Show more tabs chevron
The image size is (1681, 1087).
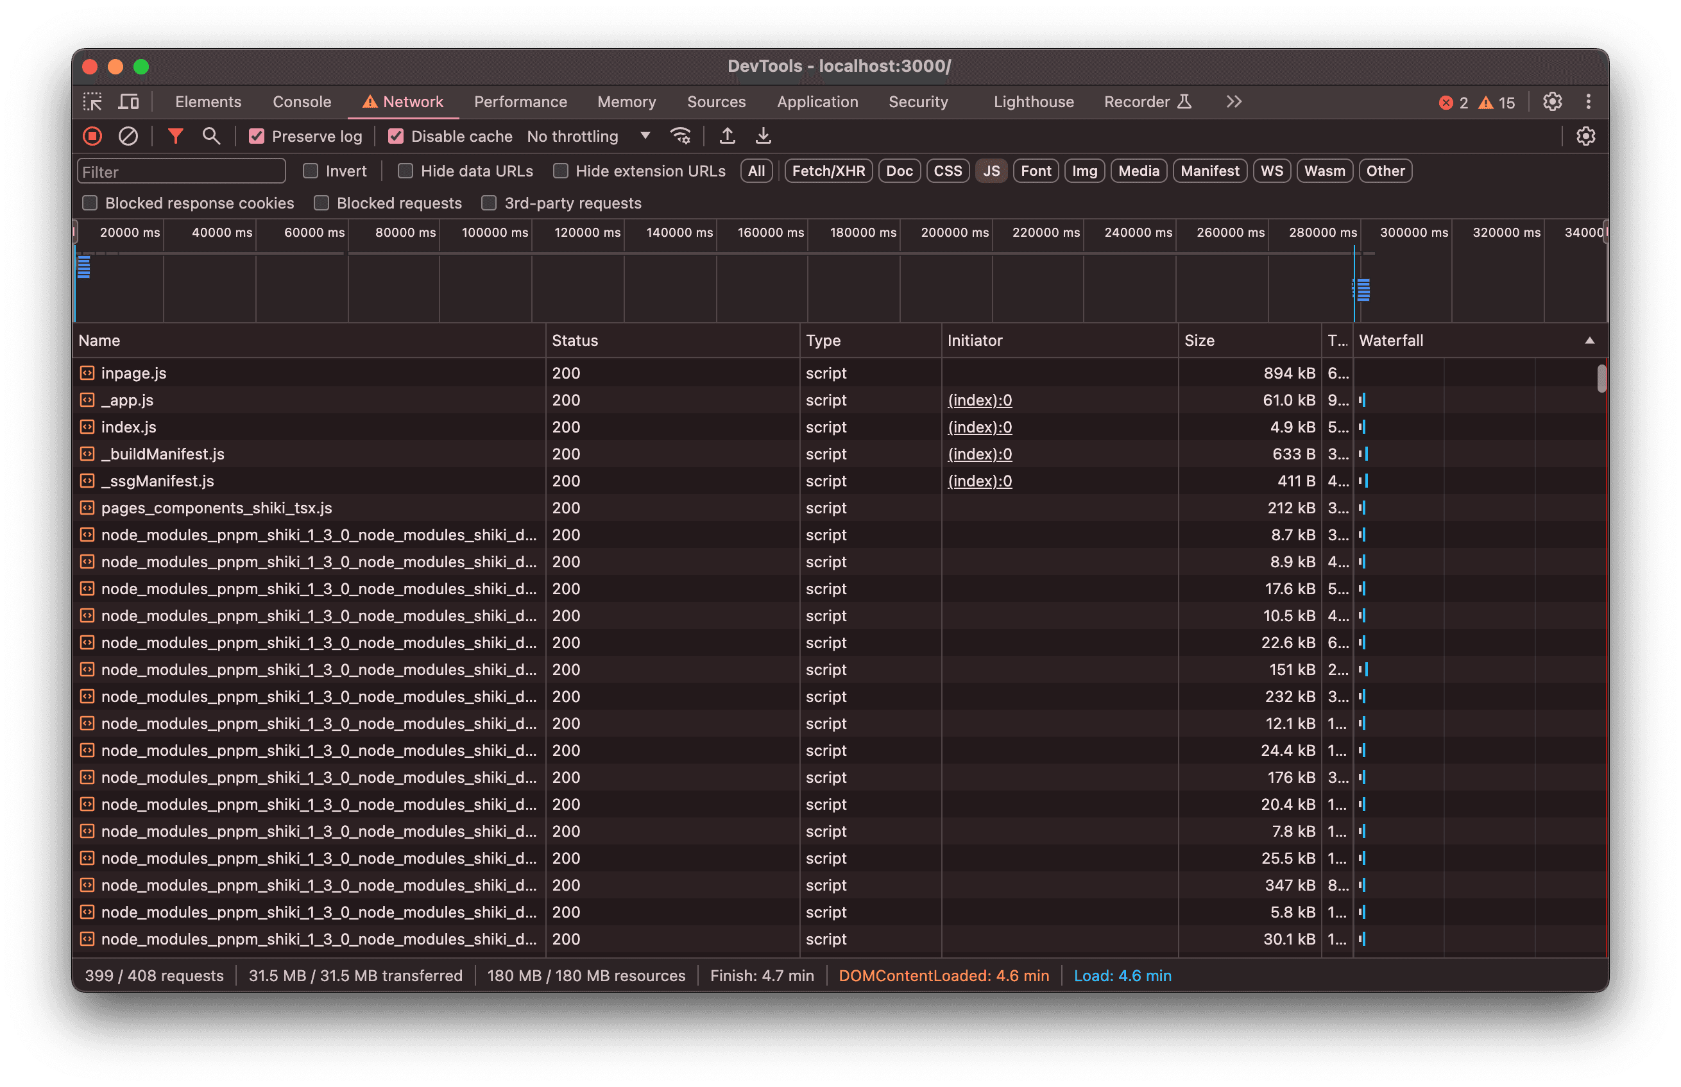click(1233, 101)
